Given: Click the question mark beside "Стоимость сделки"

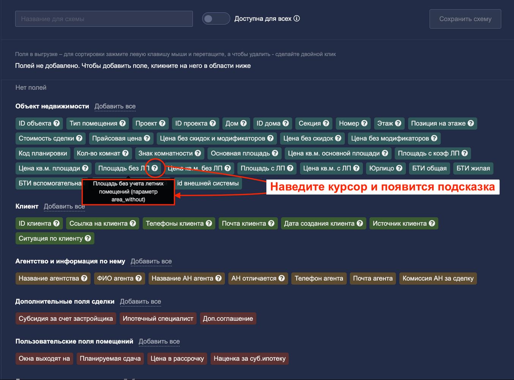Looking at the screenshot, I should [x=79, y=138].
